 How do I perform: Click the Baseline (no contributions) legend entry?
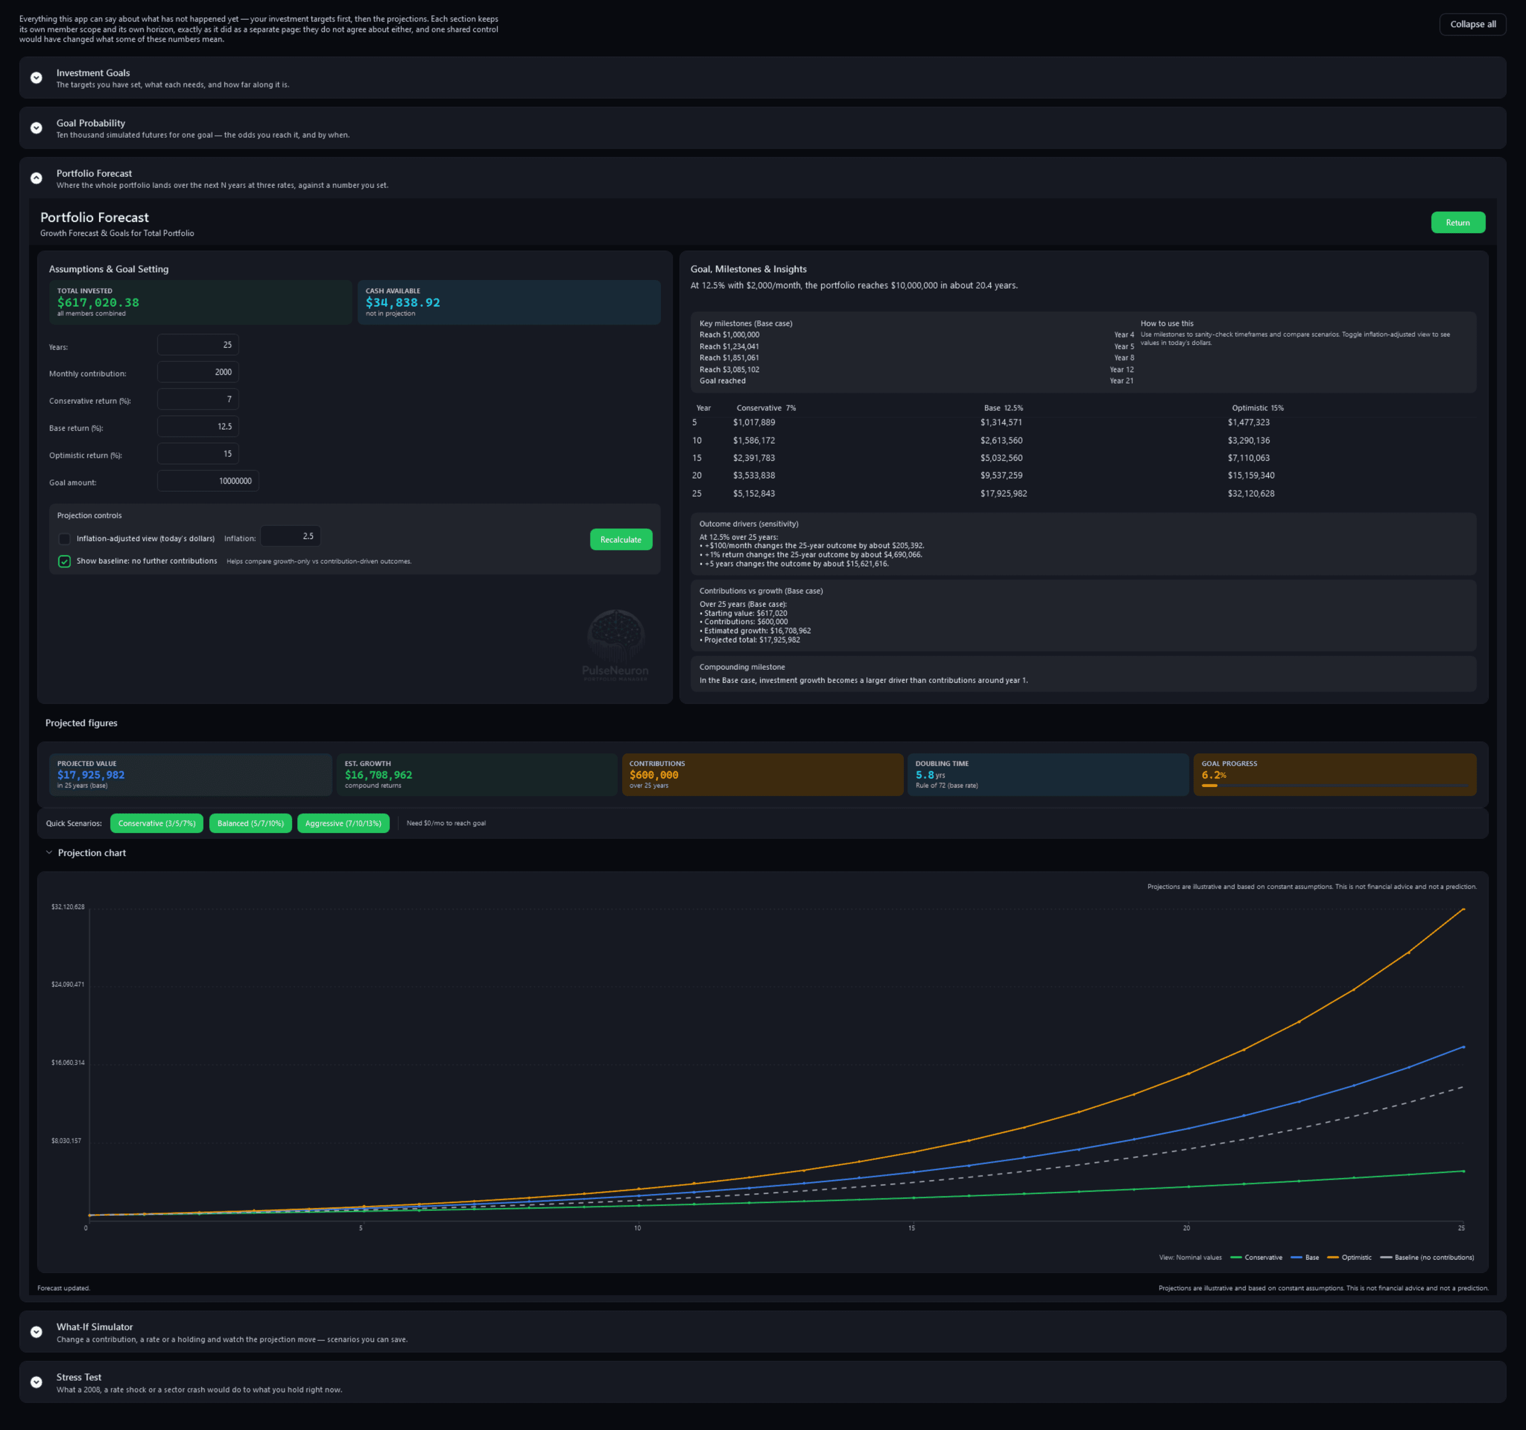click(1427, 1257)
